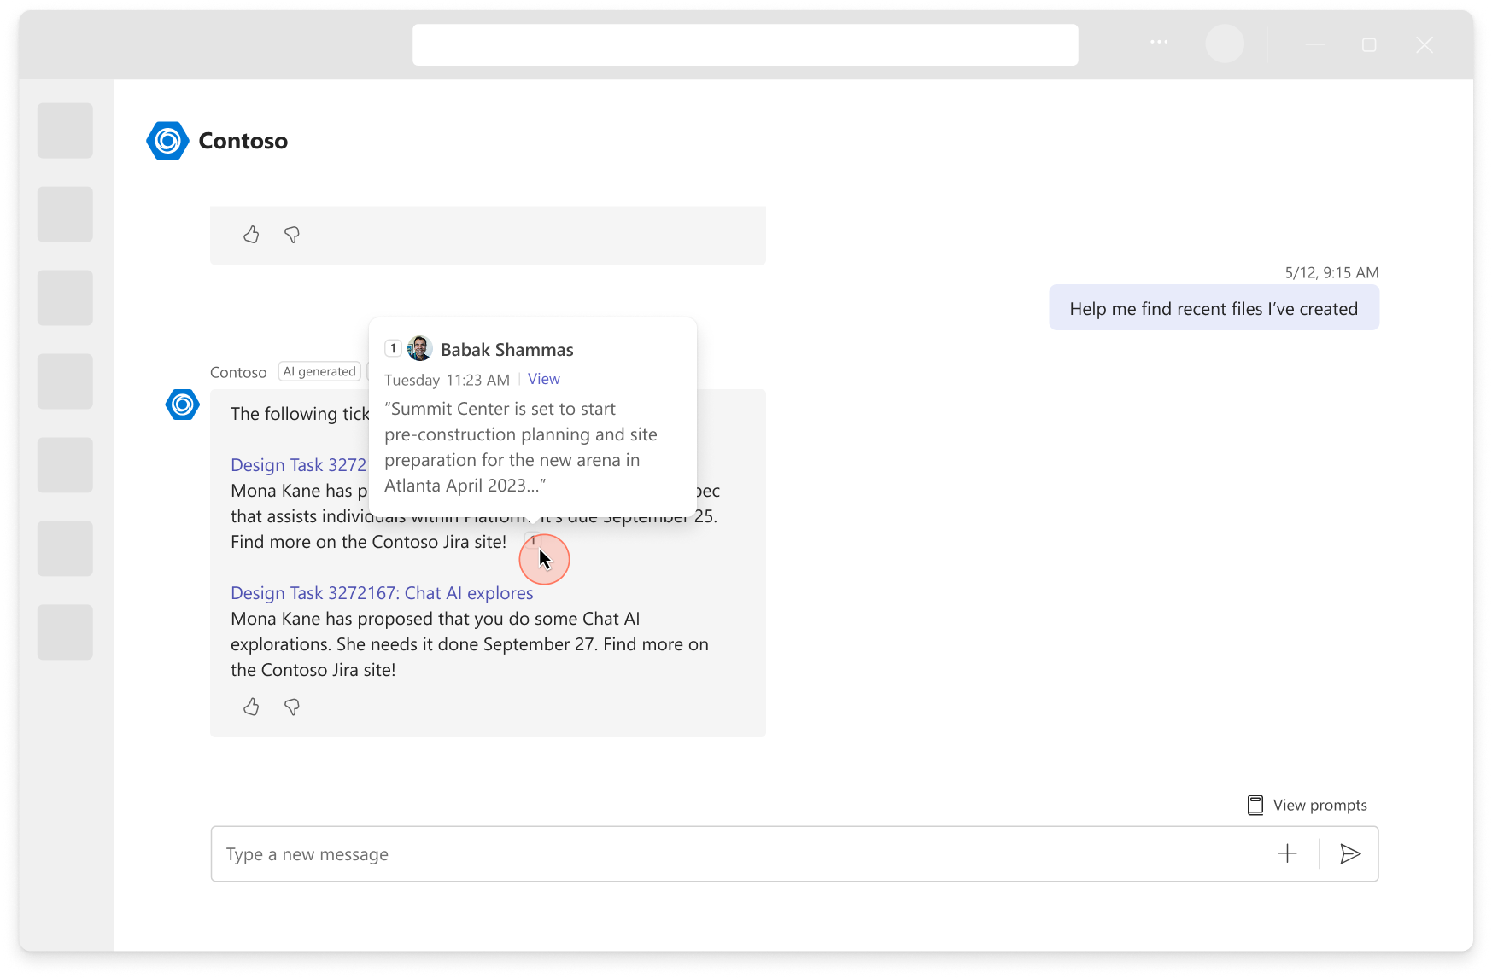Thumbs down the first AI response

(x=291, y=235)
